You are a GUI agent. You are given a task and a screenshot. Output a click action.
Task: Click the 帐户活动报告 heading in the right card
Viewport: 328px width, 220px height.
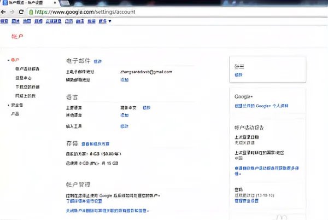pos(249,128)
